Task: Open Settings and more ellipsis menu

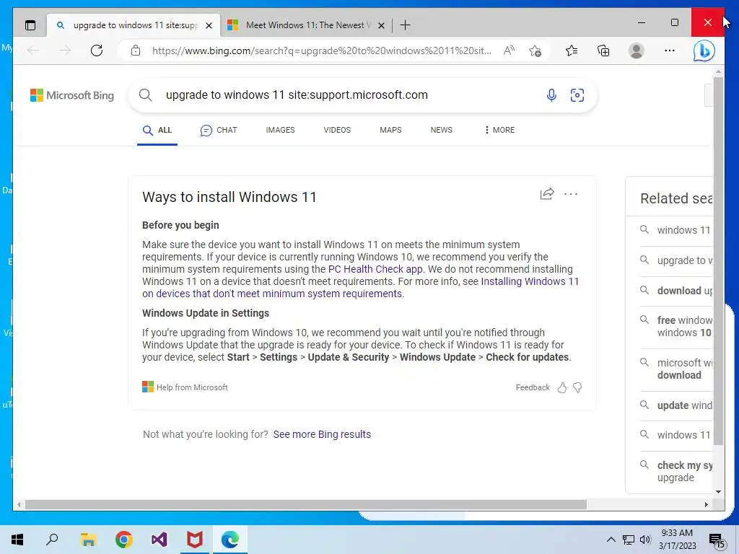Action: (x=669, y=50)
